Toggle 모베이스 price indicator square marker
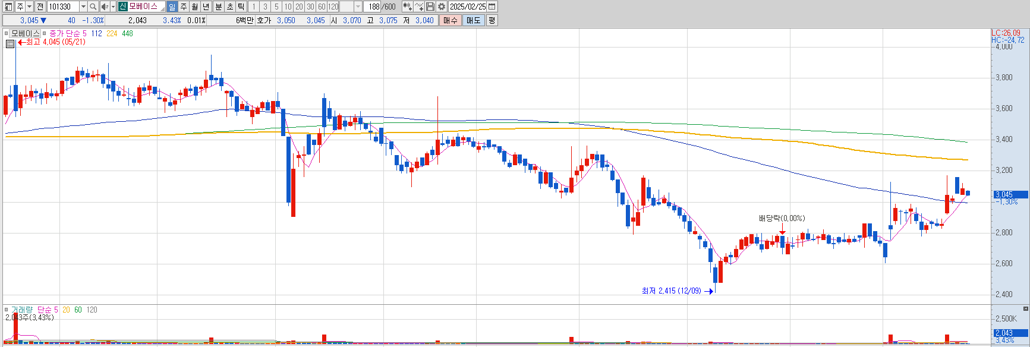1030x347 pixels. 7,34
